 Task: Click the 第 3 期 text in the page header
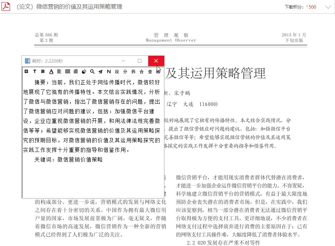(x=47, y=40)
